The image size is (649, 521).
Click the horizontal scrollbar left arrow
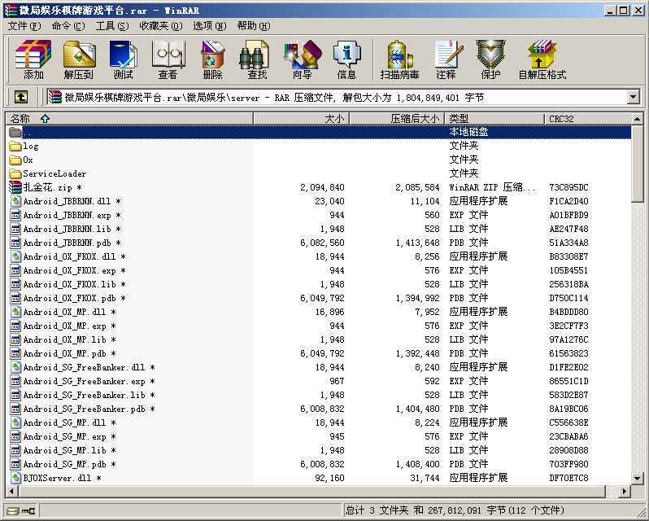coord(11,492)
